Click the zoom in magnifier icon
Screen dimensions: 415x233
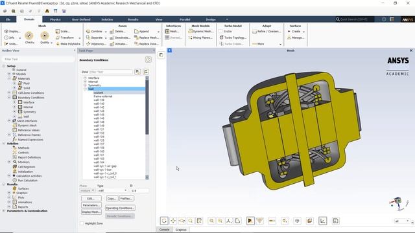pyautogui.click(x=211, y=221)
